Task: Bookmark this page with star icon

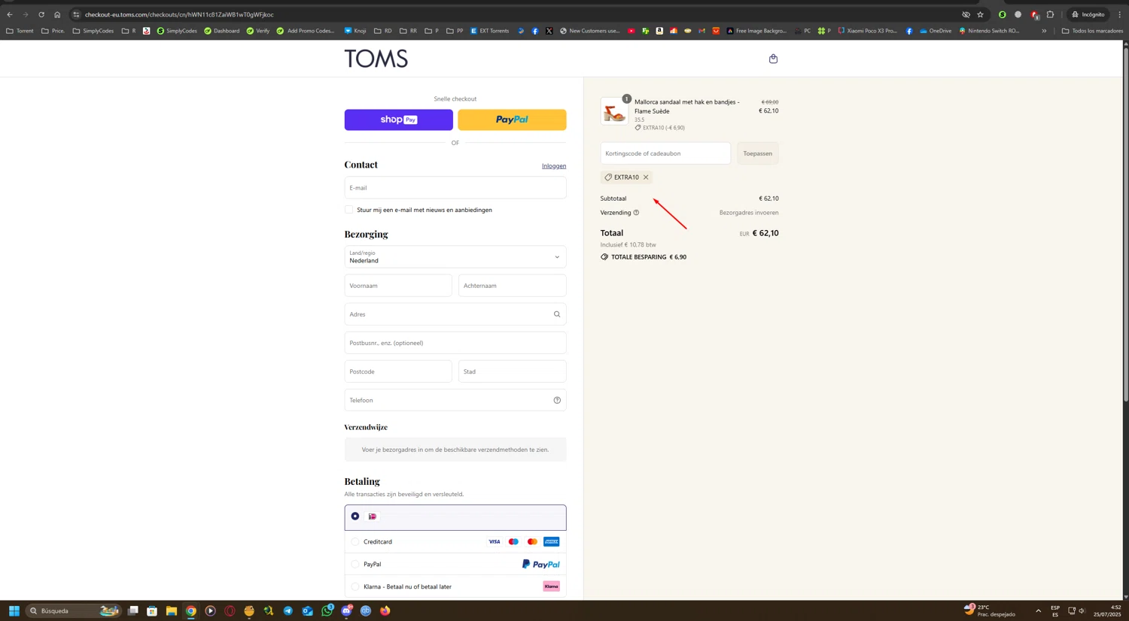Action: point(980,14)
